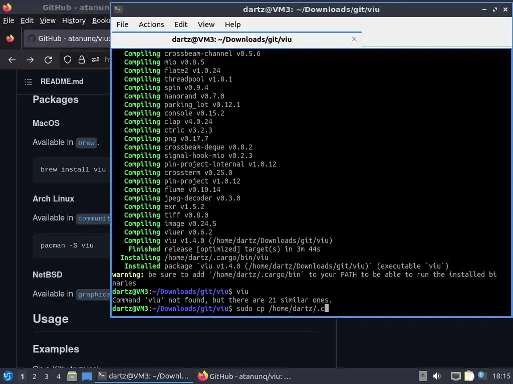Viewport: 513px width, 384px height.
Task: Switch to workspace 2
Action: click(35, 376)
